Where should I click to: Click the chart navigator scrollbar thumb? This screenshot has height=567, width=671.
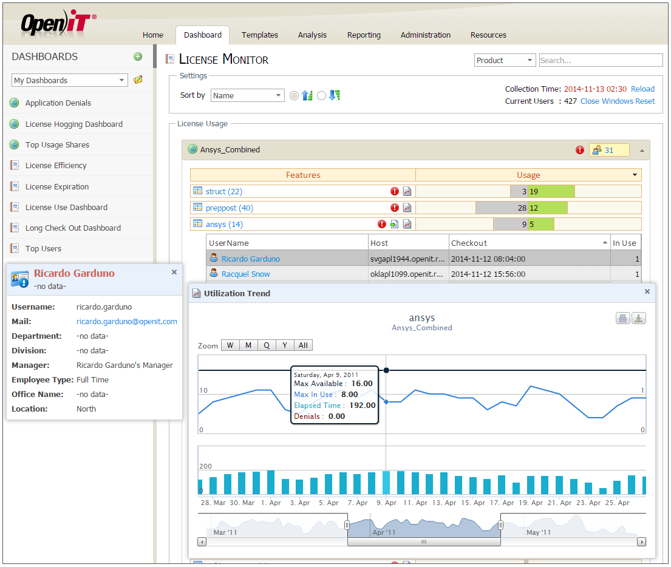[x=424, y=542]
